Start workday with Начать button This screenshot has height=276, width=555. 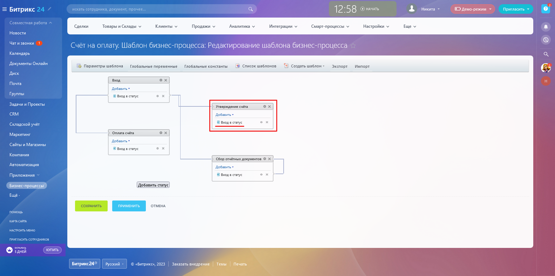tap(370, 9)
